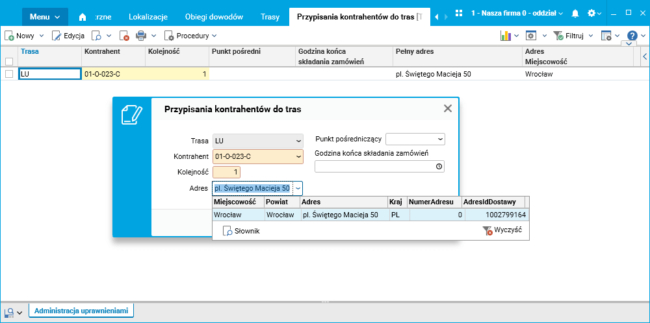650x323 pixels.
Task: Click the preview magnifier document icon
Action: point(97,36)
